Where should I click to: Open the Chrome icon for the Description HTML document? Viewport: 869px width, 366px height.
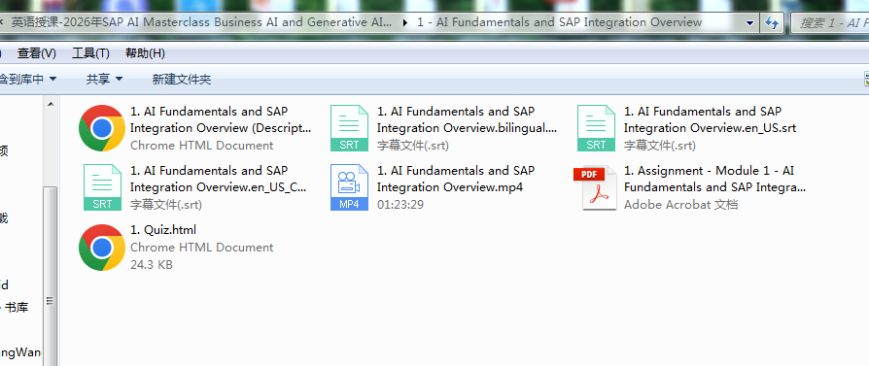pyautogui.click(x=101, y=128)
